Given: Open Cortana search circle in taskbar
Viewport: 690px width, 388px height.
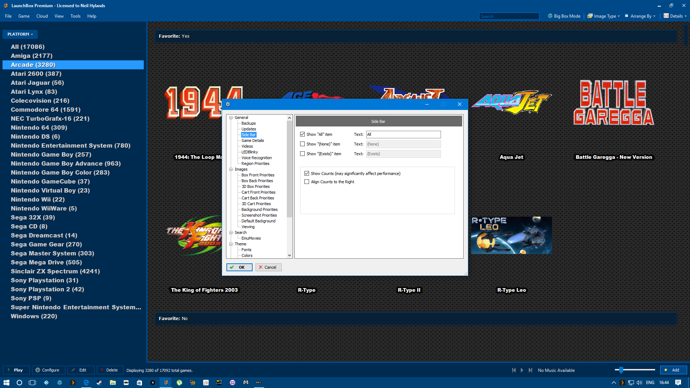Looking at the screenshot, I should point(19,383).
